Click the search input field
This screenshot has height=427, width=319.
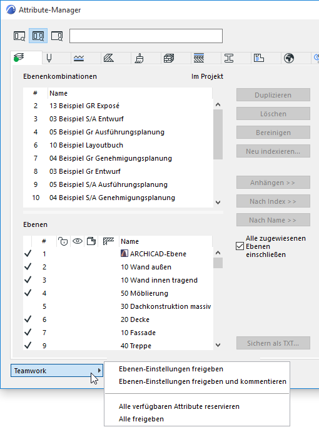point(146,36)
